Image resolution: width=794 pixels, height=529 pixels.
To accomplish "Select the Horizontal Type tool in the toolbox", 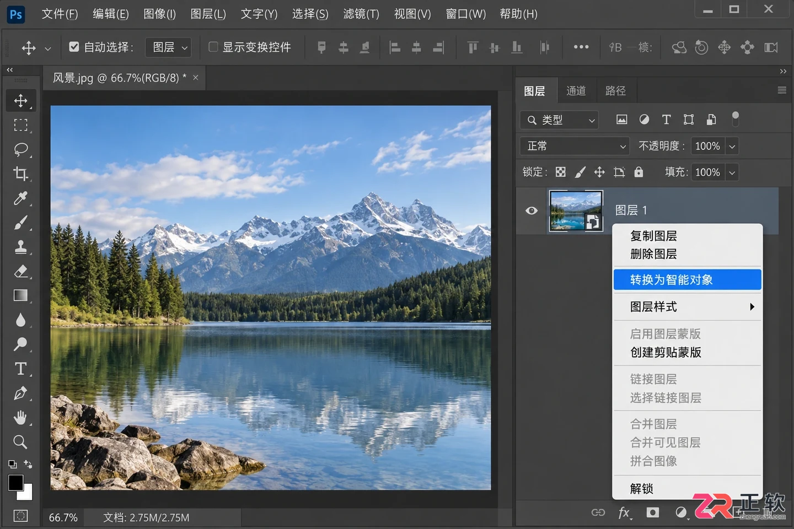I will tap(21, 369).
